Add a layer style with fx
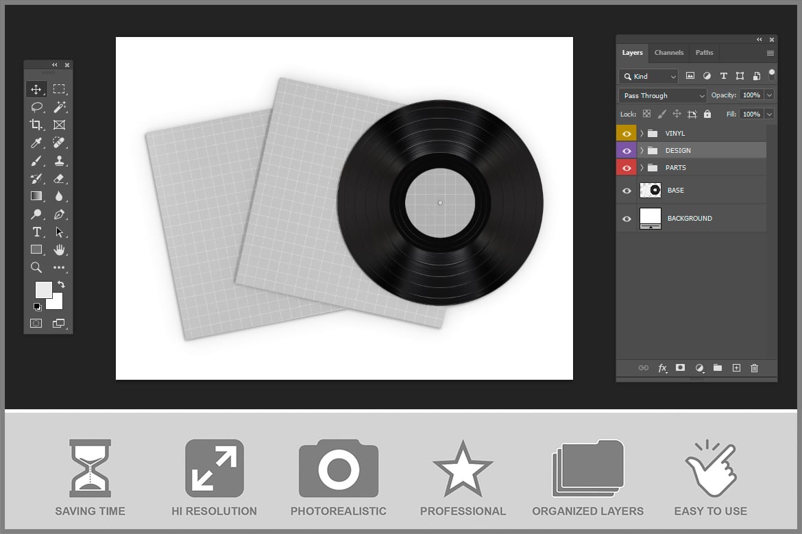The height and width of the screenshot is (534, 802). pos(662,367)
